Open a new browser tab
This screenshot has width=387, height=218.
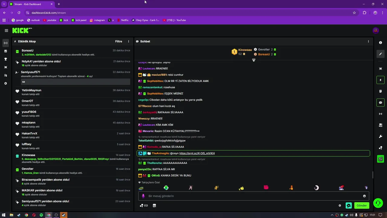coord(59,4)
